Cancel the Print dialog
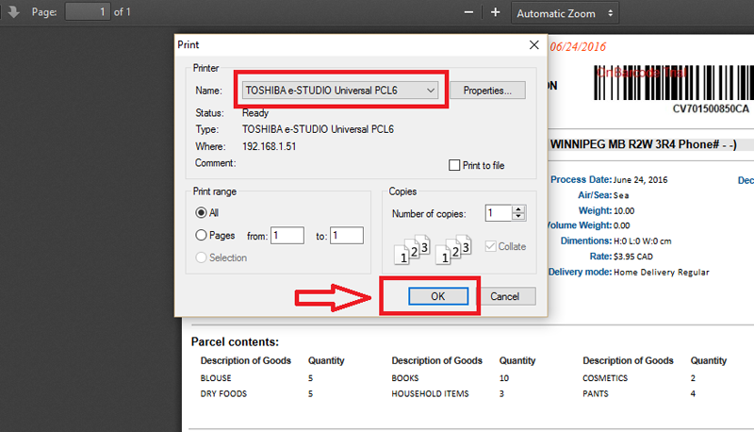Screen dimensions: 754x432 pos(505,296)
